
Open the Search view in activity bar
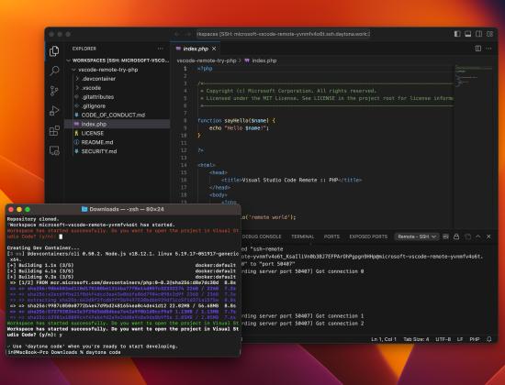(54, 71)
